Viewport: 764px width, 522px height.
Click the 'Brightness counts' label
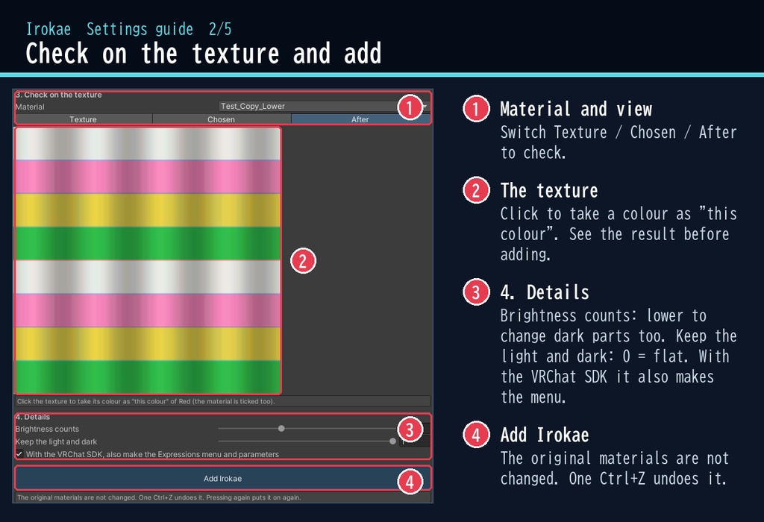pyautogui.click(x=47, y=429)
